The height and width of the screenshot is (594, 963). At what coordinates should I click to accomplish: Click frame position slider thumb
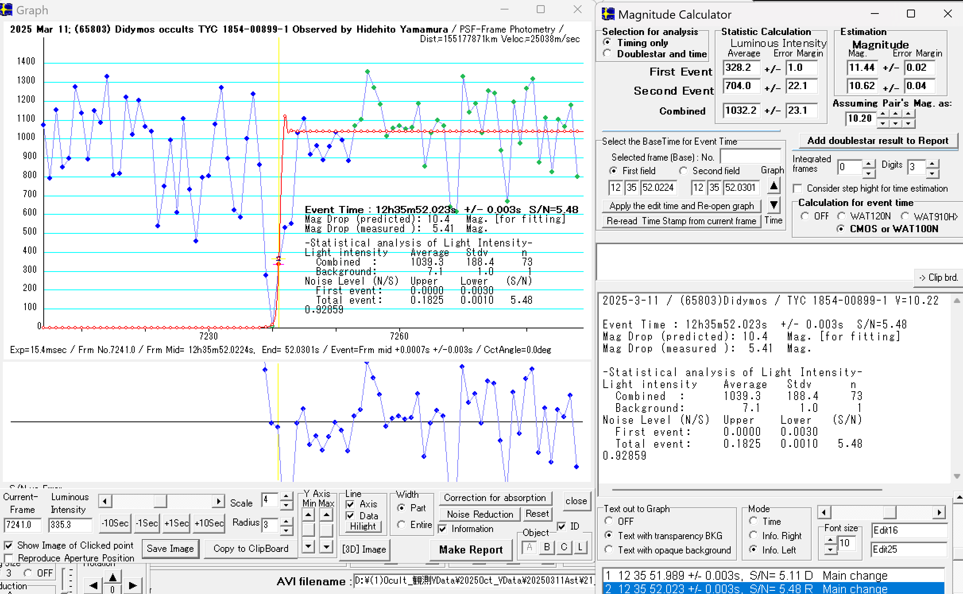click(x=160, y=501)
